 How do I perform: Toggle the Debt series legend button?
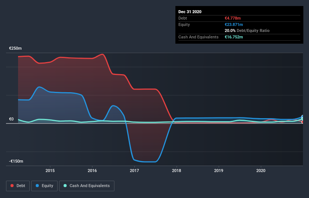18,186
